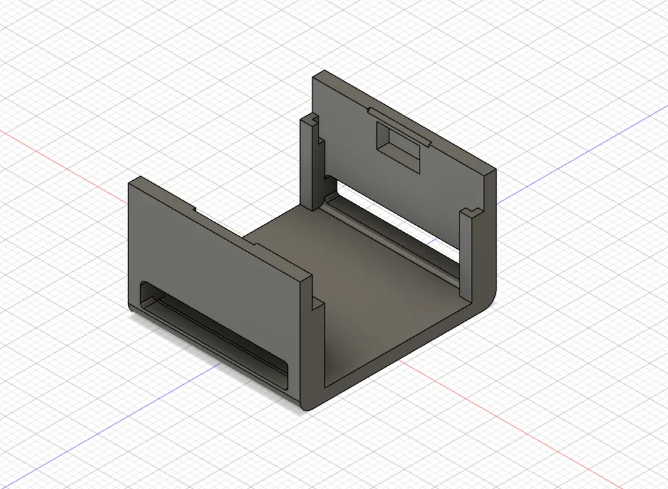Viewport: 668px width, 489px height.
Task: Select the thin raised rib above the rectangular pocket
Action: tap(399, 126)
